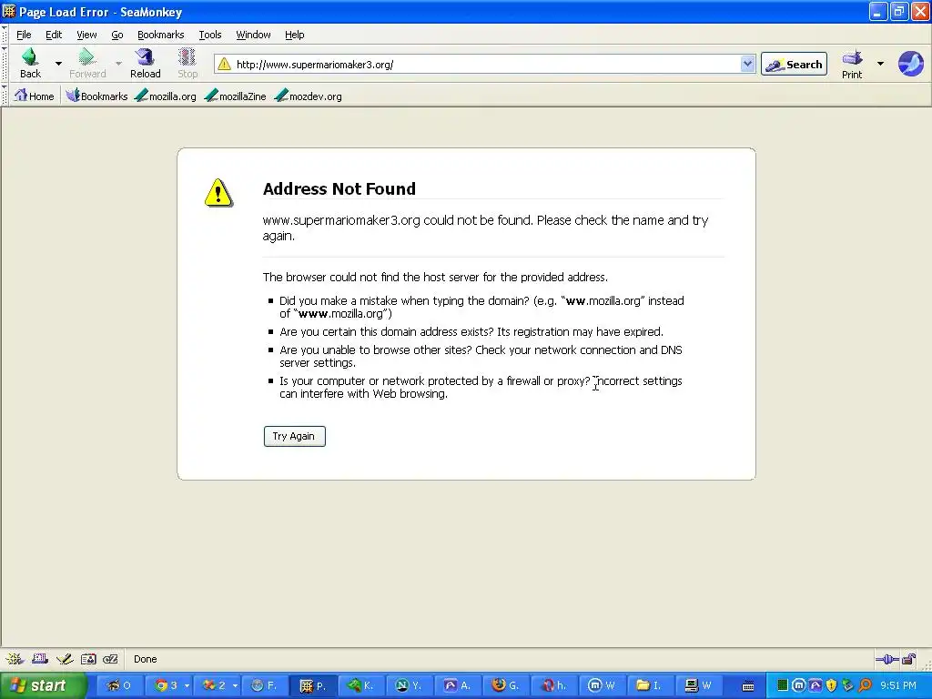The height and width of the screenshot is (699, 932).
Task: Open ChatZilla from status bar icon
Action: point(110,659)
